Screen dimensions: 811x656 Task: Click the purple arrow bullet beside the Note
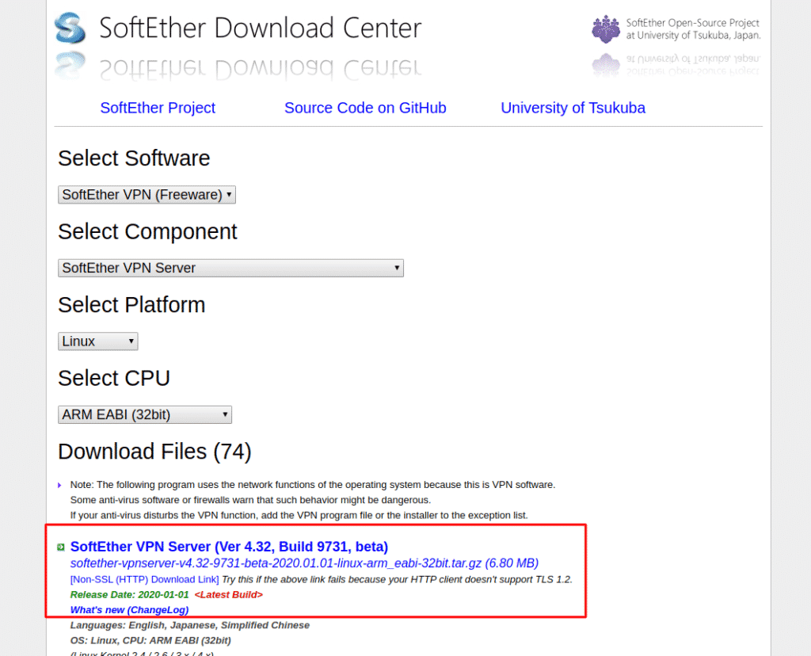click(x=59, y=486)
